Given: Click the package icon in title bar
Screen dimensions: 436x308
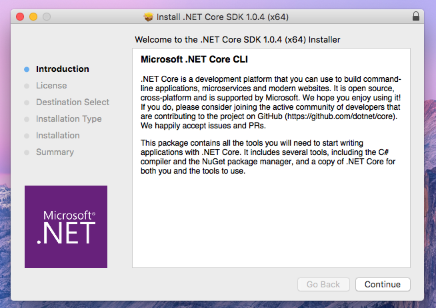Looking at the screenshot, I should (x=149, y=16).
